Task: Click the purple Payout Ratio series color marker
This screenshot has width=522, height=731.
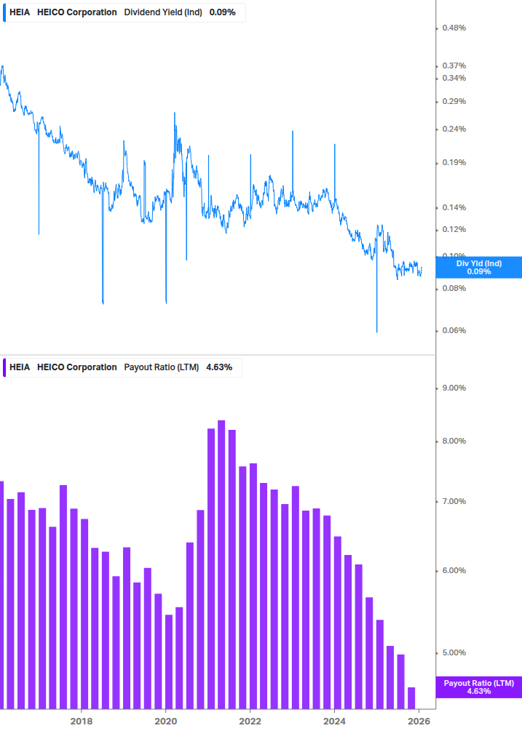Action: click(x=4, y=367)
